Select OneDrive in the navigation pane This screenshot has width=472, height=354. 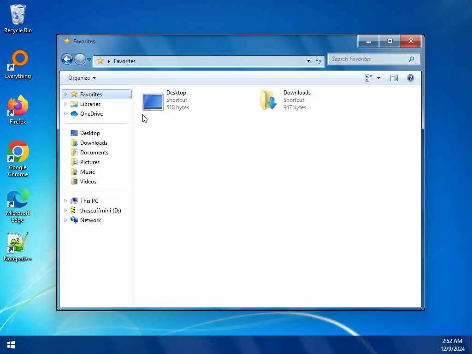click(92, 114)
